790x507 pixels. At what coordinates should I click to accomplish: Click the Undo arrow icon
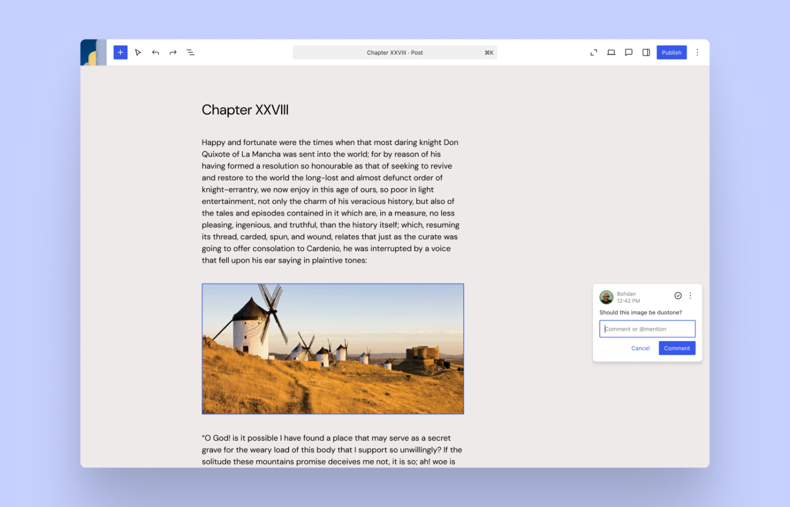(x=155, y=52)
